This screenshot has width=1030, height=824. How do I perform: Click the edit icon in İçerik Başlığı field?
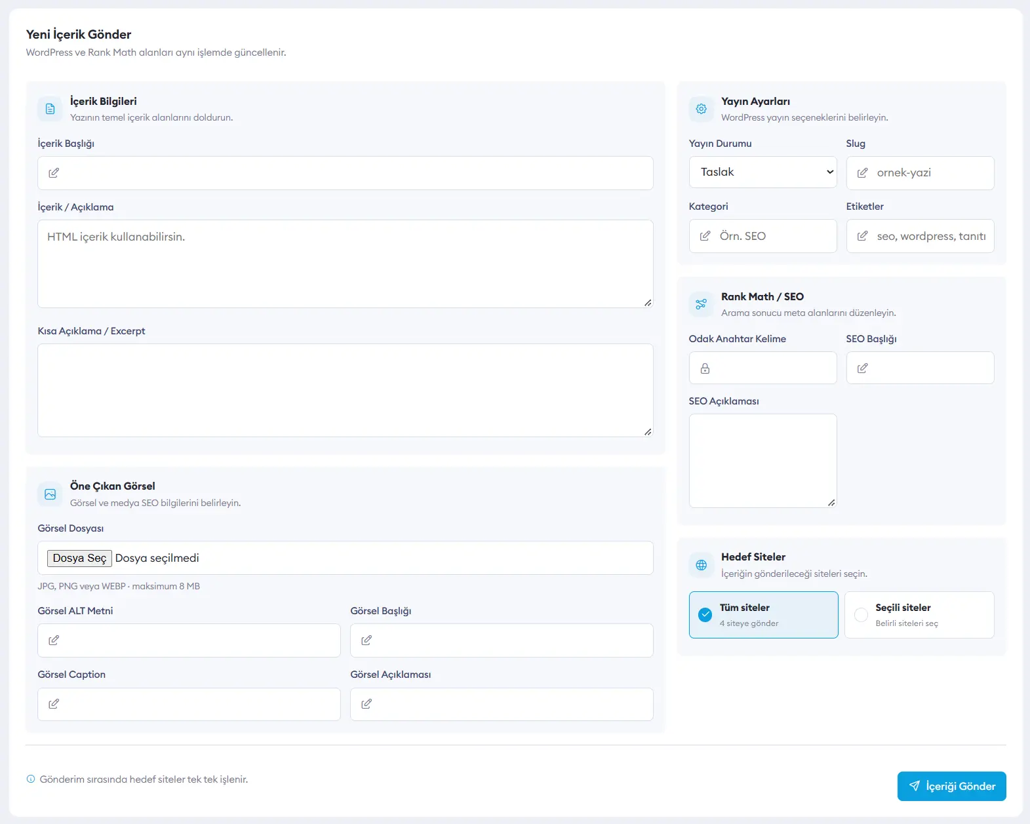tap(54, 173)
